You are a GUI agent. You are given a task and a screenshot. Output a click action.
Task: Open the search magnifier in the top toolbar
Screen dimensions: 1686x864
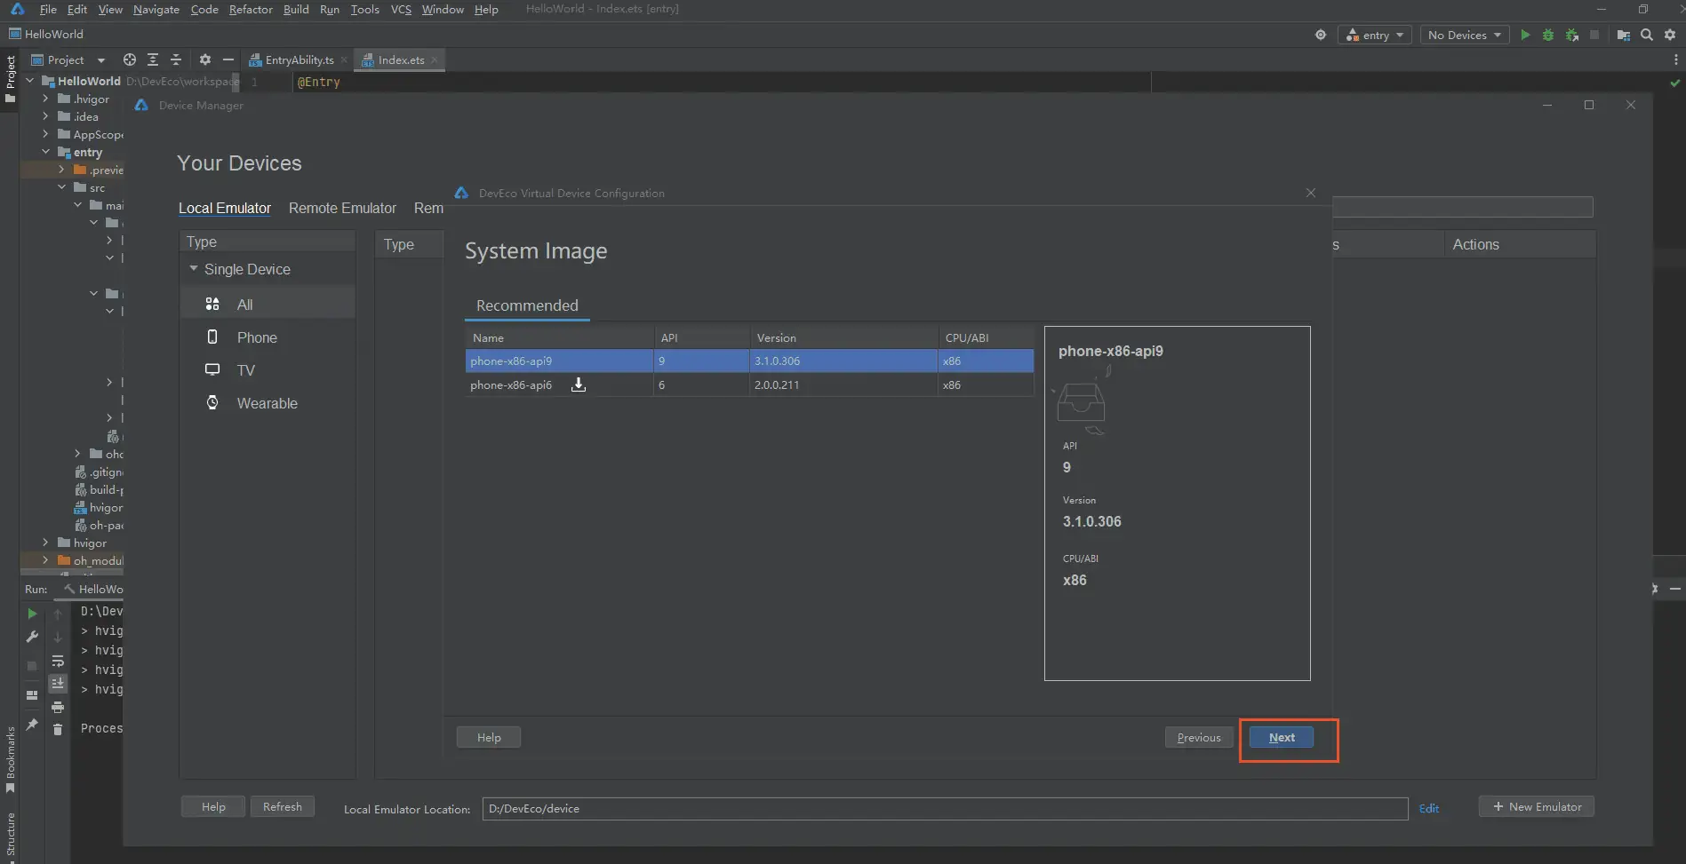point(1646,35)
